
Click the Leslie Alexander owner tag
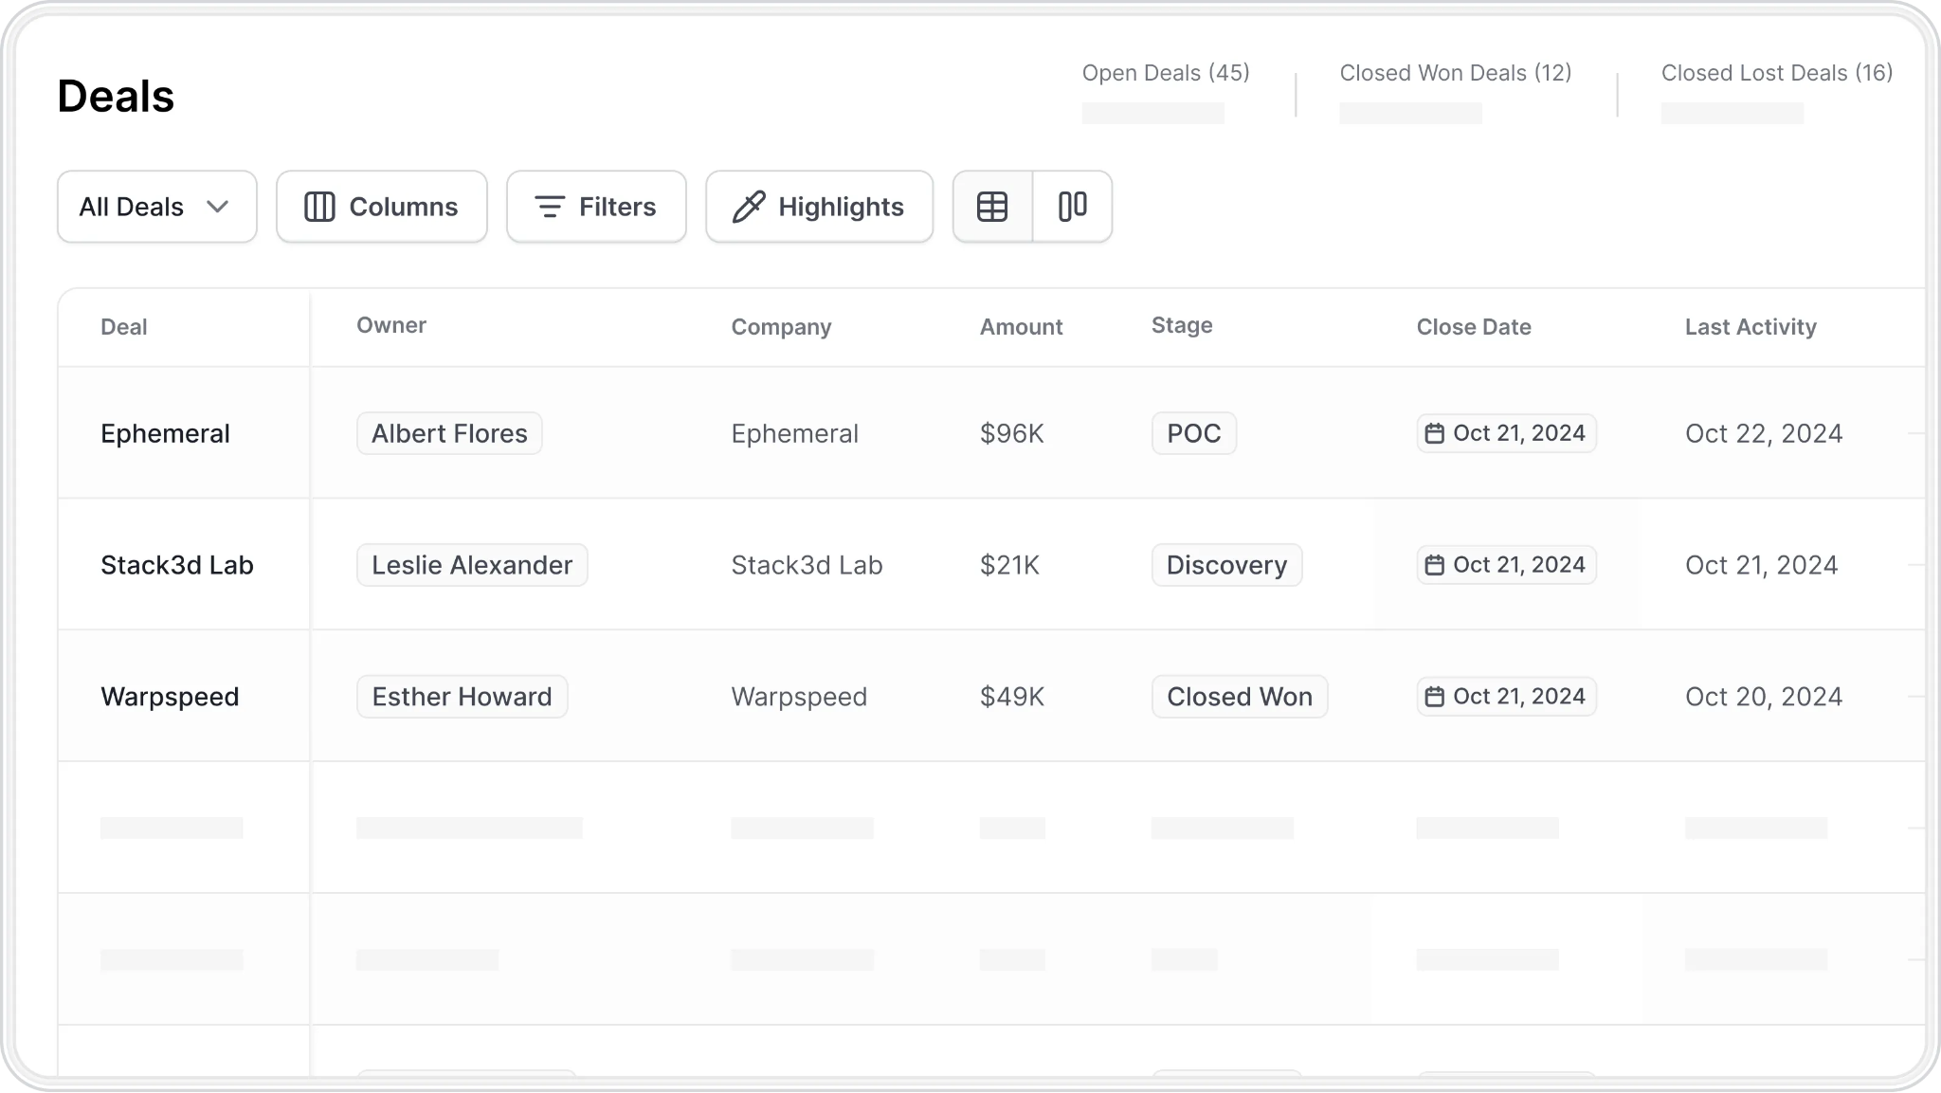[472, 565]
